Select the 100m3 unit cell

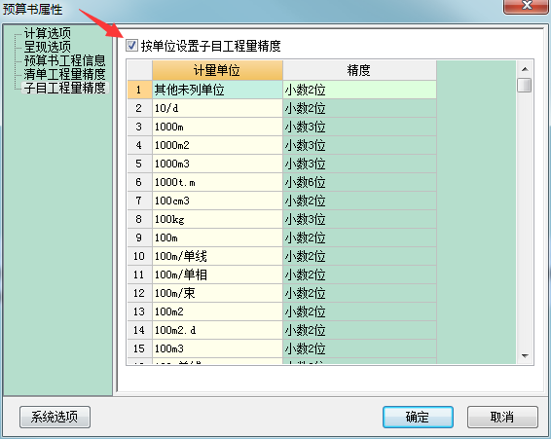217,348
